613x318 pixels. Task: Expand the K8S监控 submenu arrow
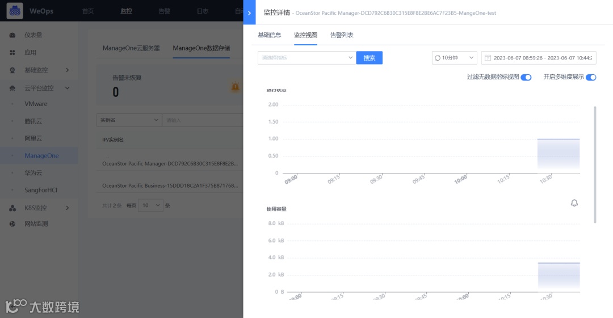68,208
